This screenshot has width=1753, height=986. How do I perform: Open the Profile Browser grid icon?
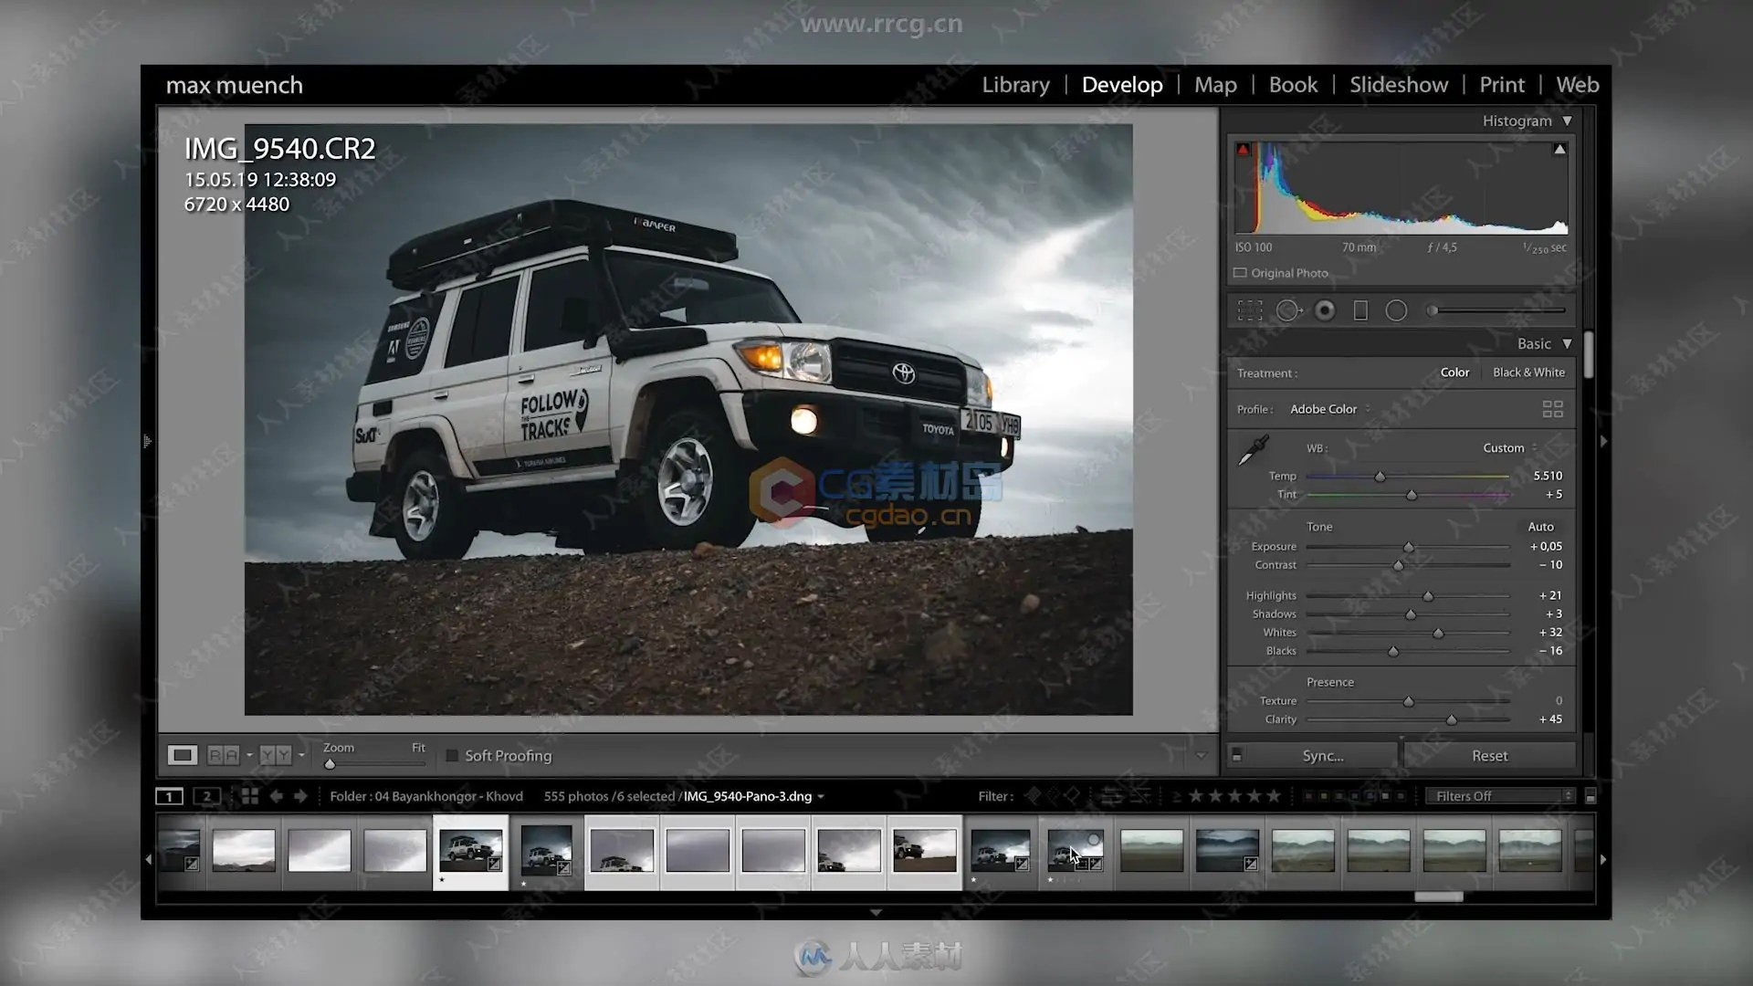pyautogui.click(x=1552, y=409)
